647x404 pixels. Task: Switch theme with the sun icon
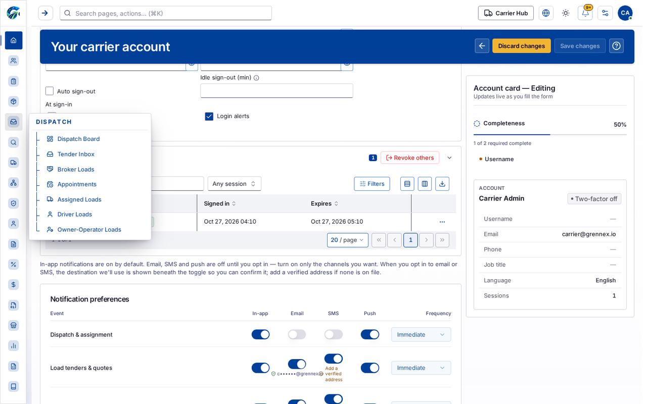(x=566, y=13)
